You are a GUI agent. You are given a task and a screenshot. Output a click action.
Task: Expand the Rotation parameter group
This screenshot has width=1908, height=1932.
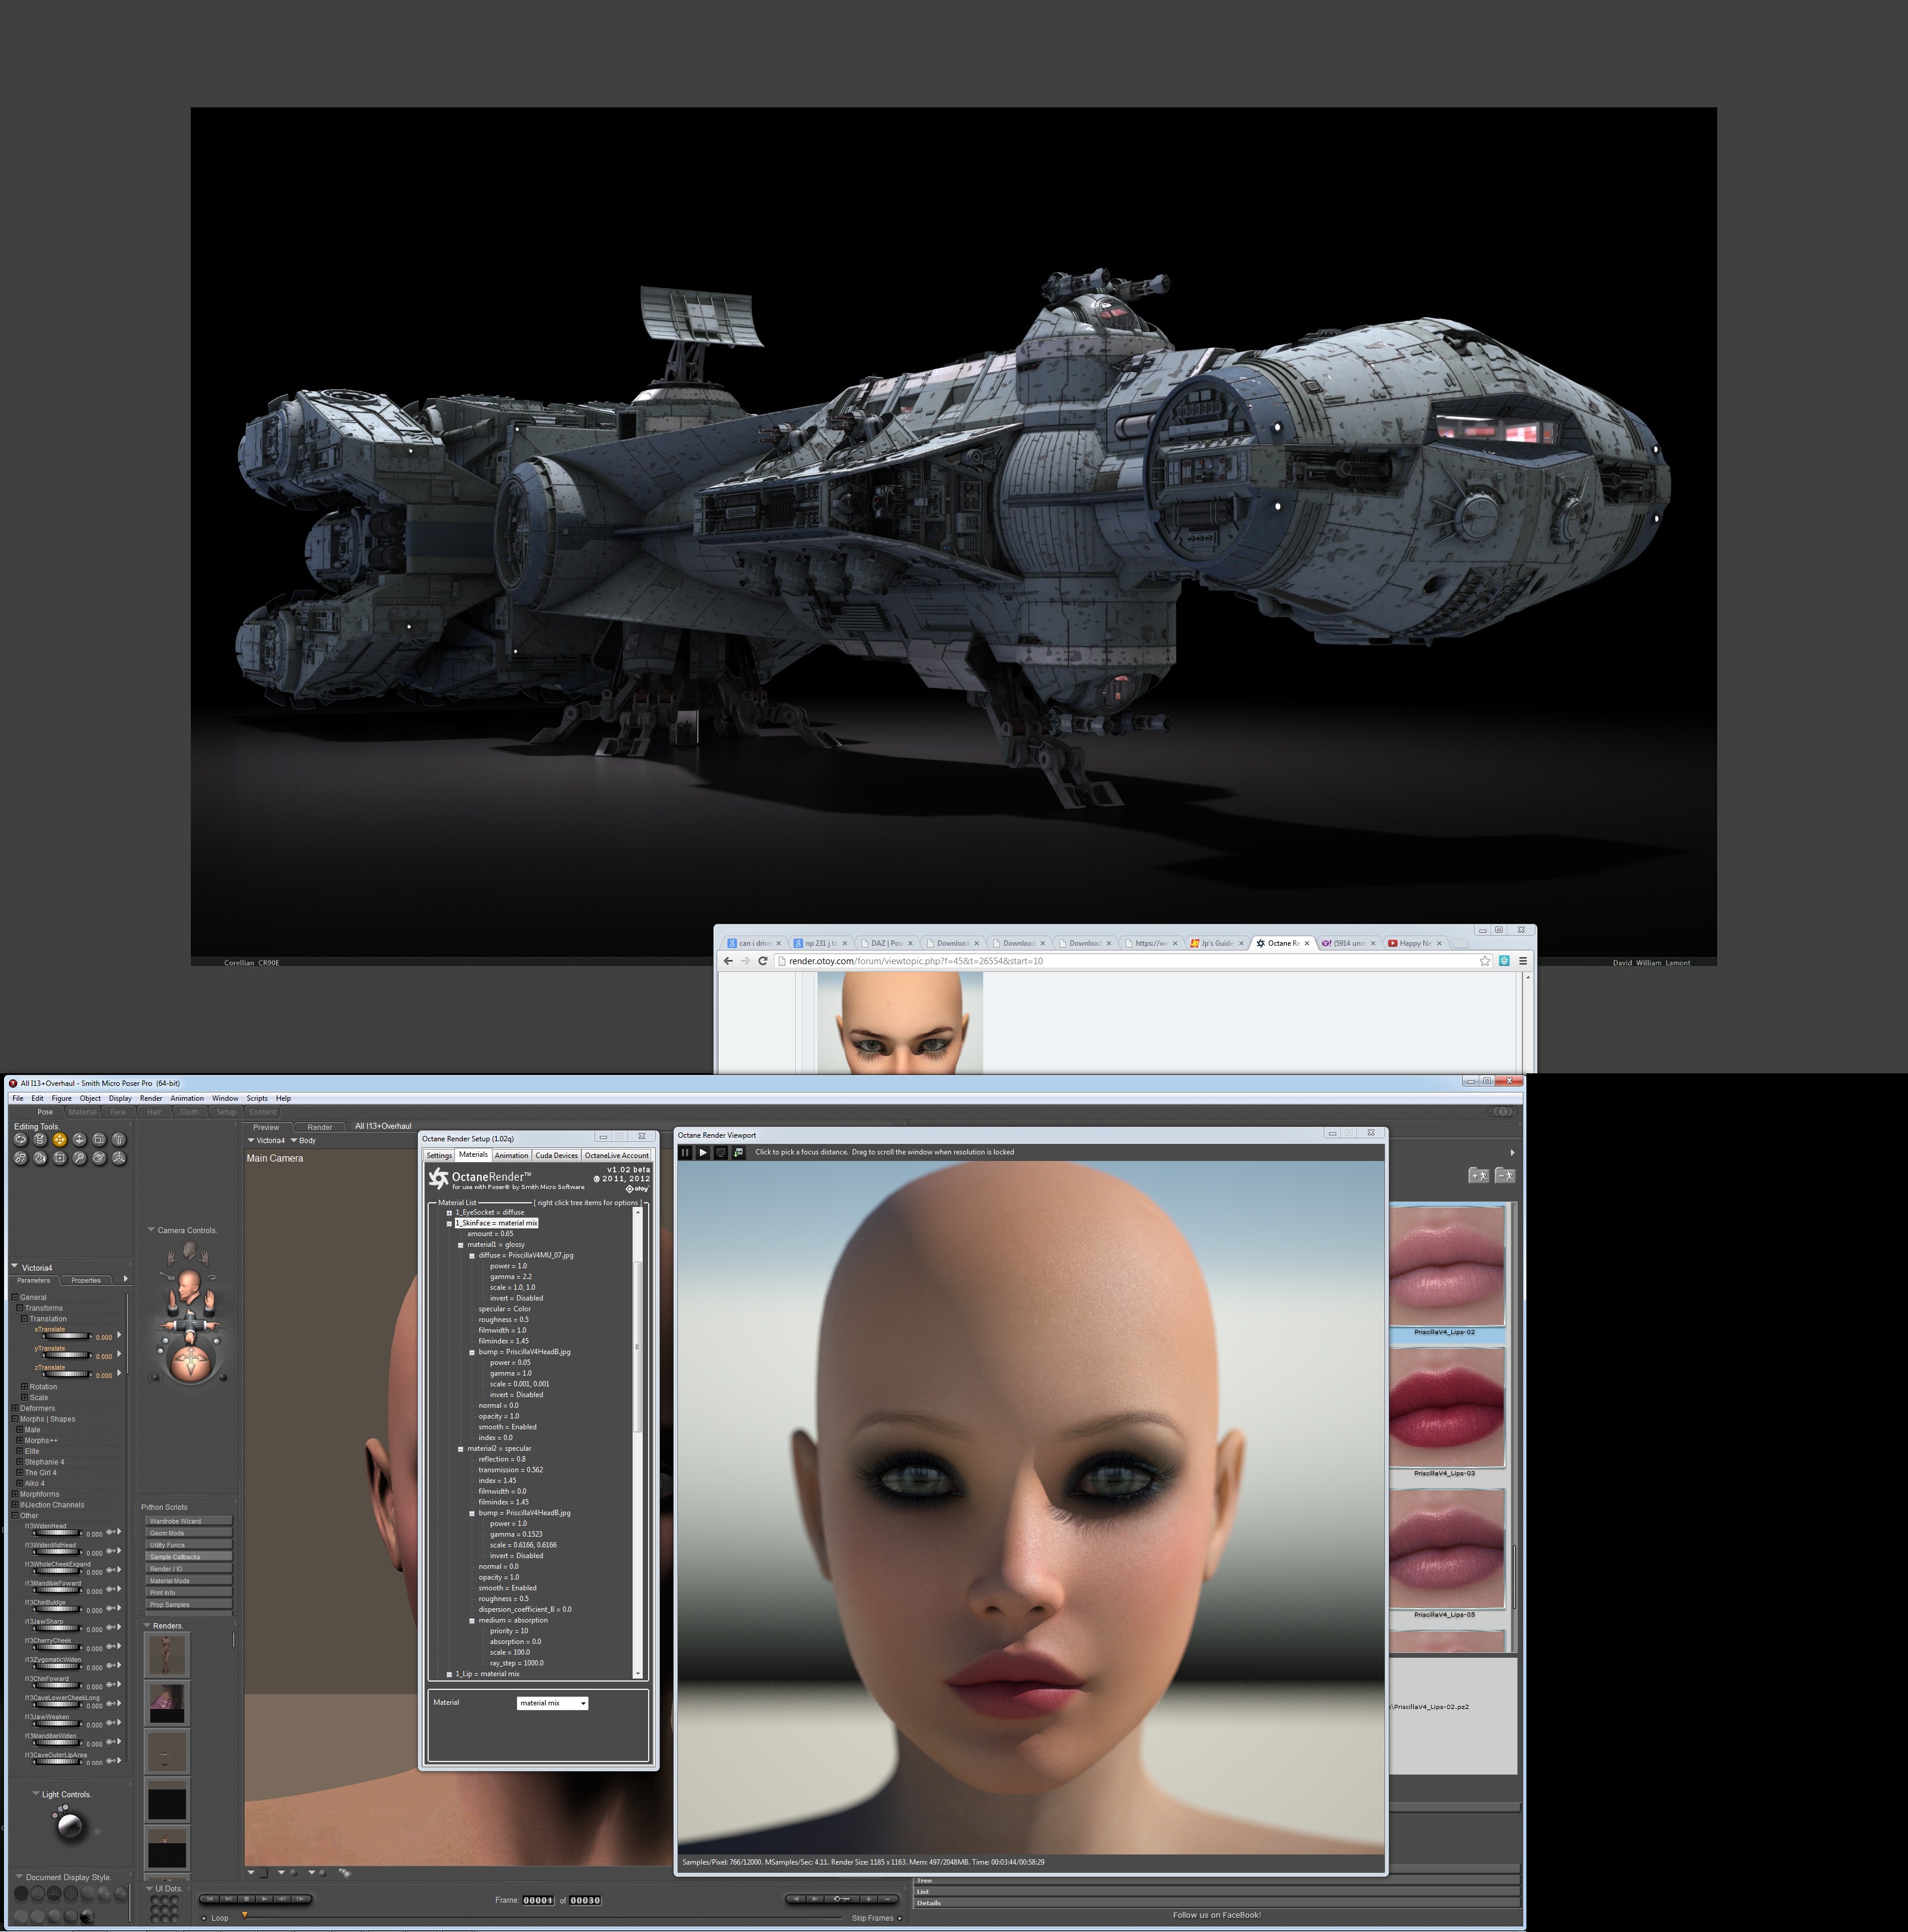[x=24, y=1387]
